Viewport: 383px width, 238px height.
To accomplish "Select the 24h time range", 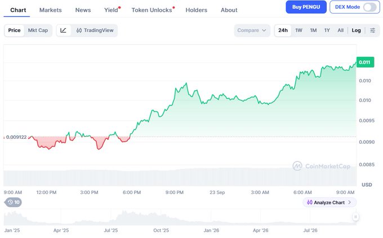I will point(283,30).
